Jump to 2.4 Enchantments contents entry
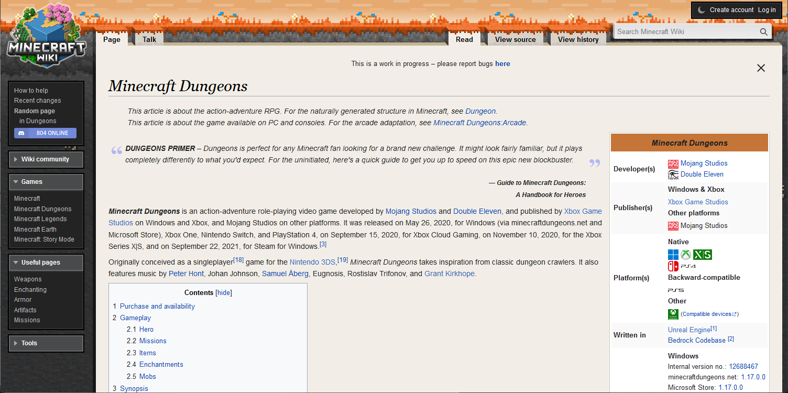This screenshot has width=788, height=393. tap(161, 365)
